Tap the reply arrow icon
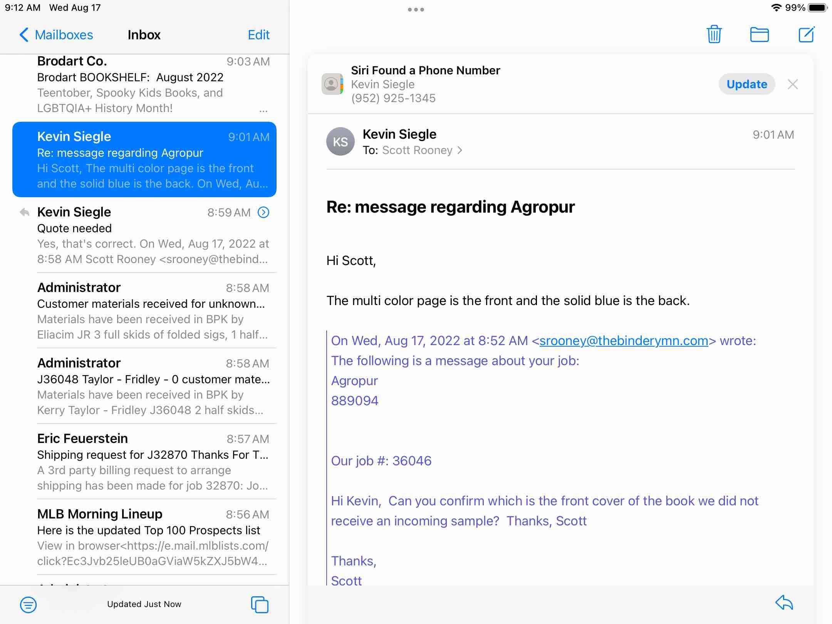Viewport: 832px width, 624px height. [x=784, y=603]
